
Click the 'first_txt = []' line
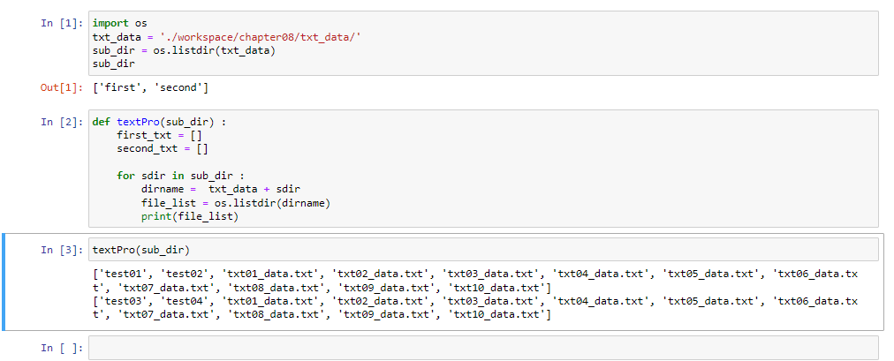point(159,136)
